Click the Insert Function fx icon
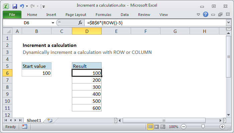 click(80, 23)
